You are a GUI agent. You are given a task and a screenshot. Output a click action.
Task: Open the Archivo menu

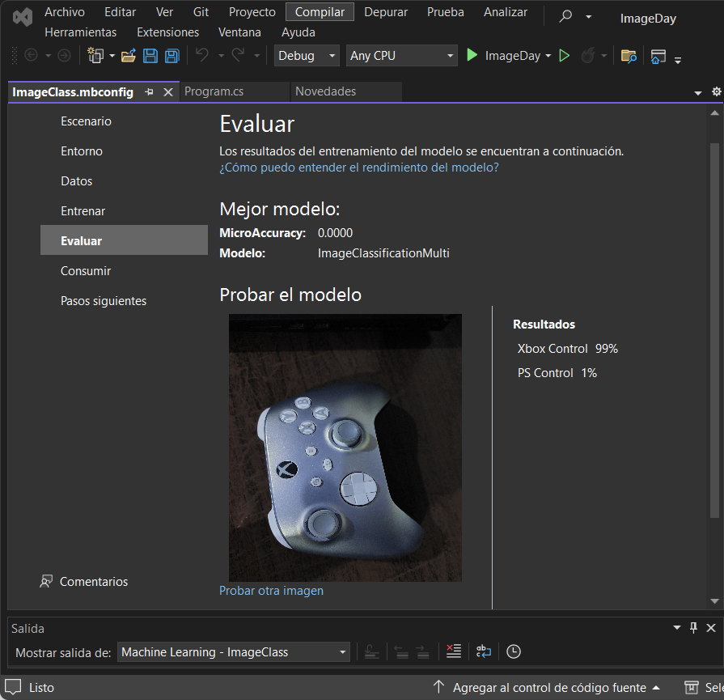pyautogui.click(x=65, y=12)
